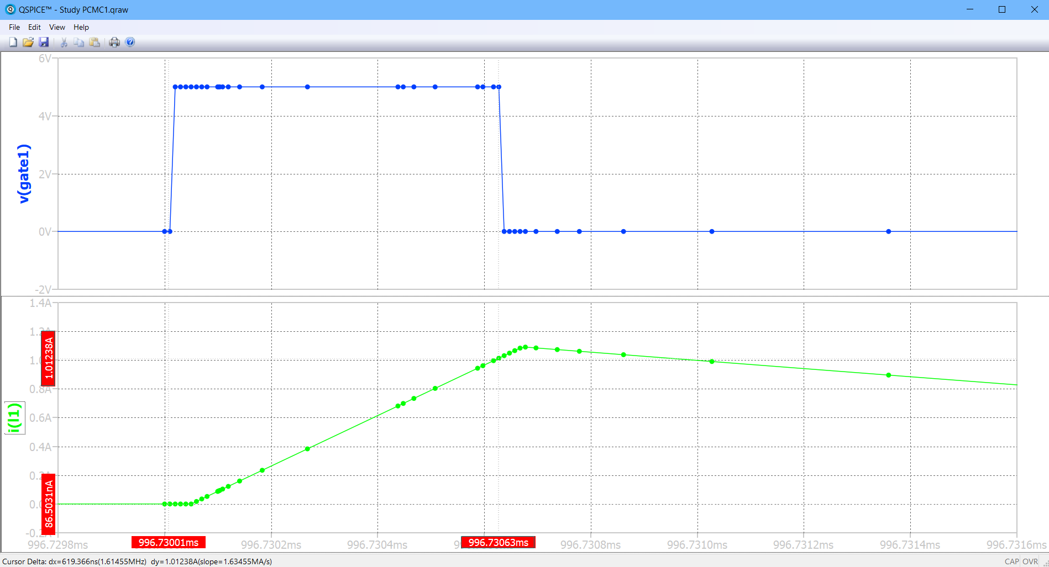
Task: Click the Open folder toolbar icon
Action: (x=28, y=42)
